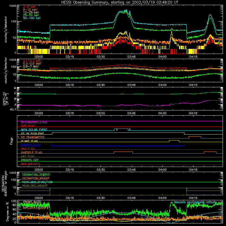Viewport: 226px width, 226px height.
Task: Select the ATTENUATOR_STATE flag label
Action: 34,122
